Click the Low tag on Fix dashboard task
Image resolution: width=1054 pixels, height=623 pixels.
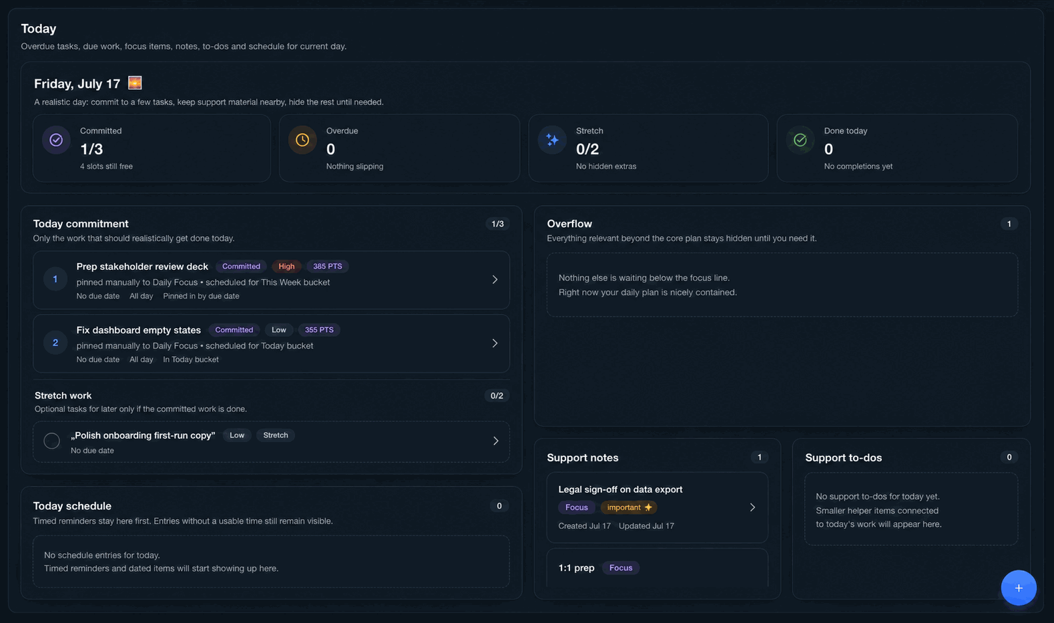coord(279,330)
